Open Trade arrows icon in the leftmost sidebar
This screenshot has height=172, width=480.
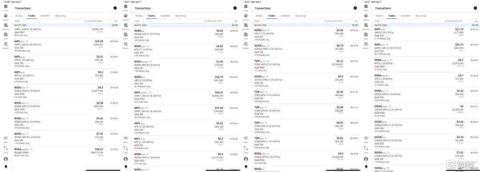click(x=5, y=149)
